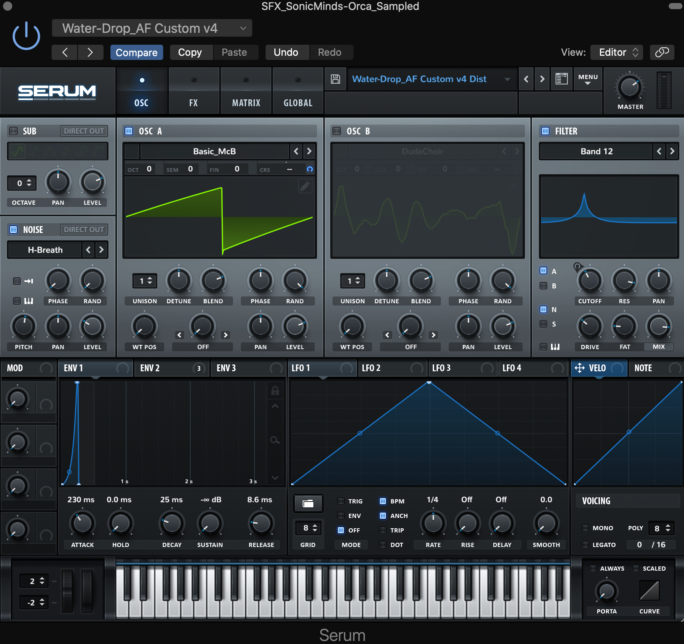Screen dimensions: 684x644
Task: Click the OSC A wavetable edit pencil
Action: [305, 186]
